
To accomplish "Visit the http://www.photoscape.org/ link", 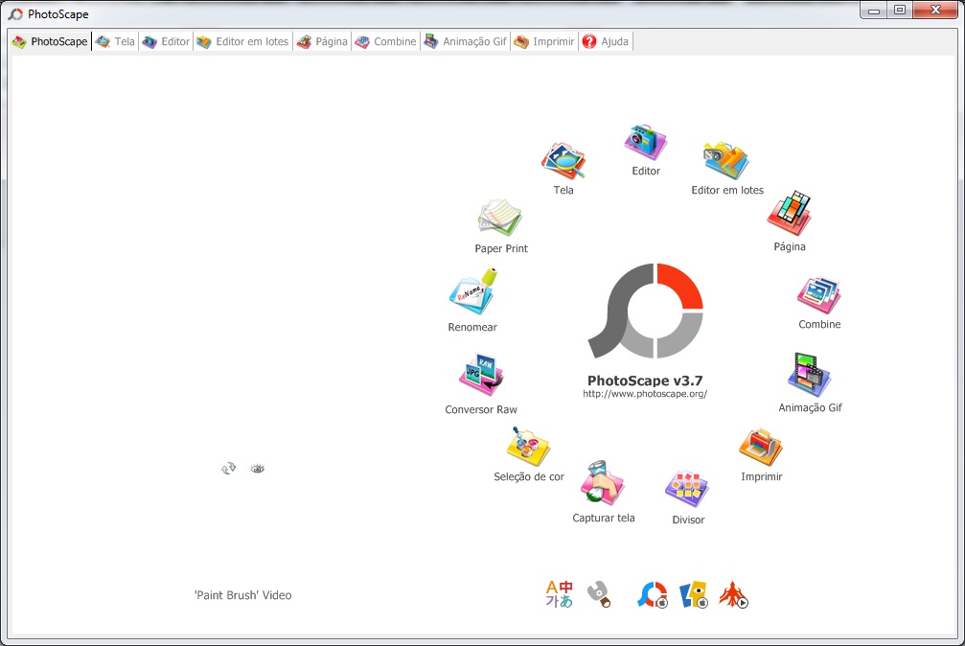I will 645,394.
